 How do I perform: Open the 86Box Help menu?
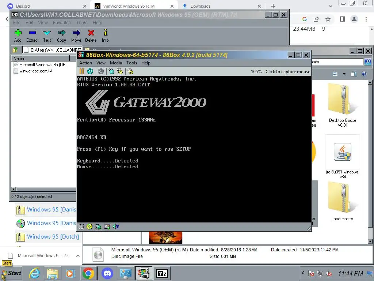point(146,63)
